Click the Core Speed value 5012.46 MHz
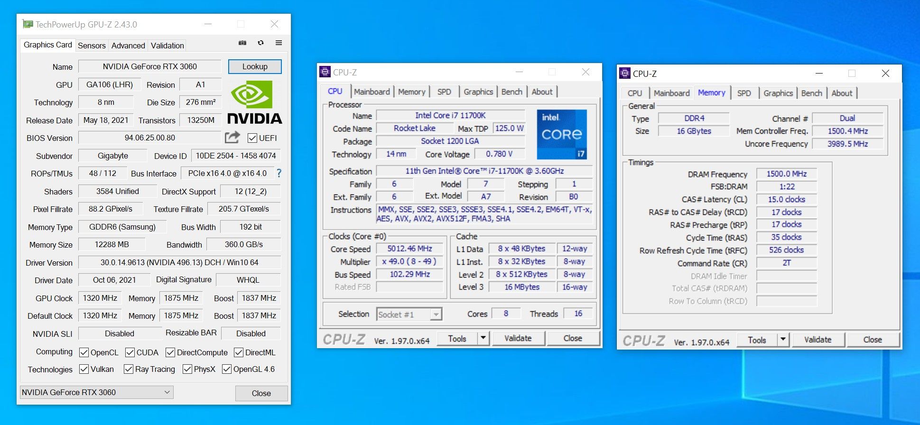Viewport: 920px width, 425px height. point(409,249)
